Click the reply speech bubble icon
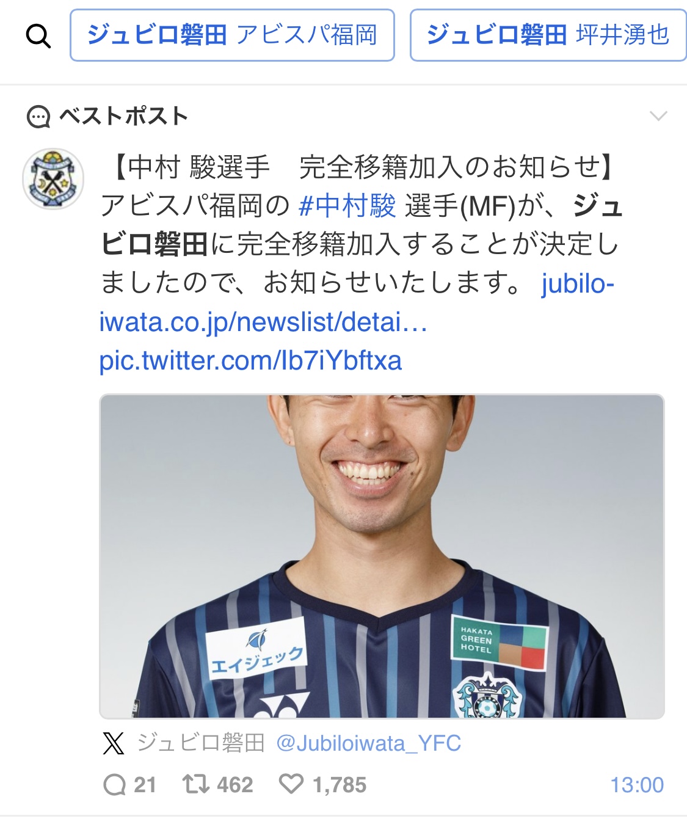This screenshot has height=824, width=687. click(114, 784)
